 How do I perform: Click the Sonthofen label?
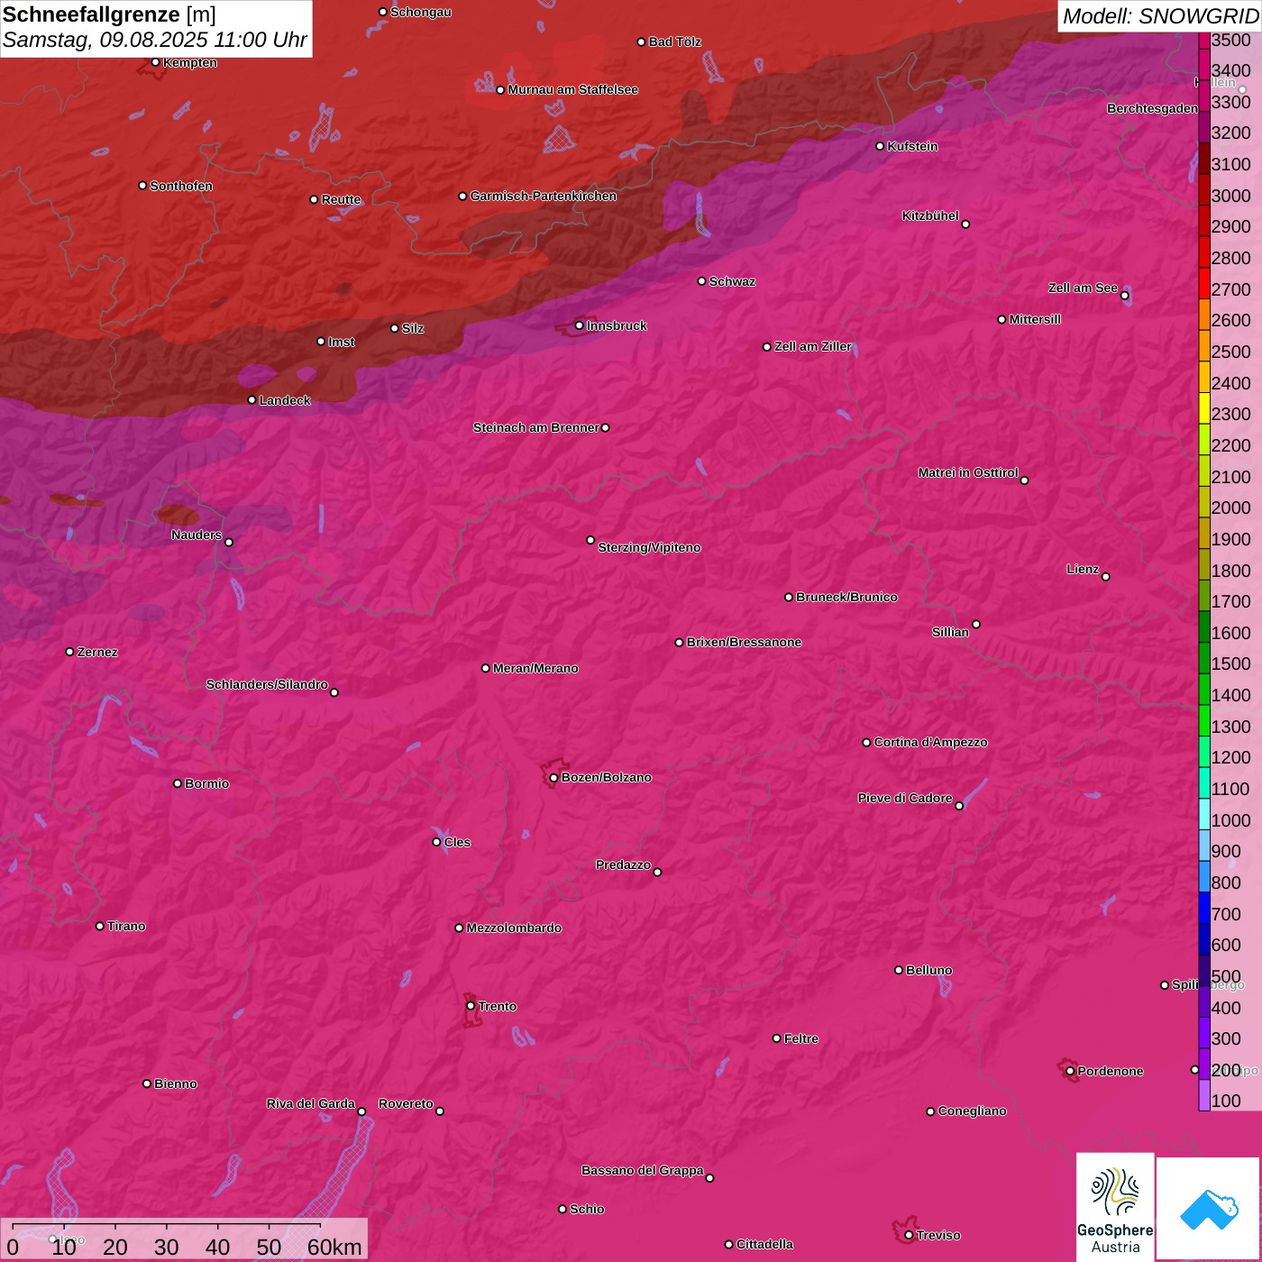click(181, 186)
